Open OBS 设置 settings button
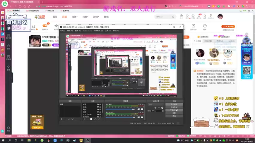 tap(174, 113)
